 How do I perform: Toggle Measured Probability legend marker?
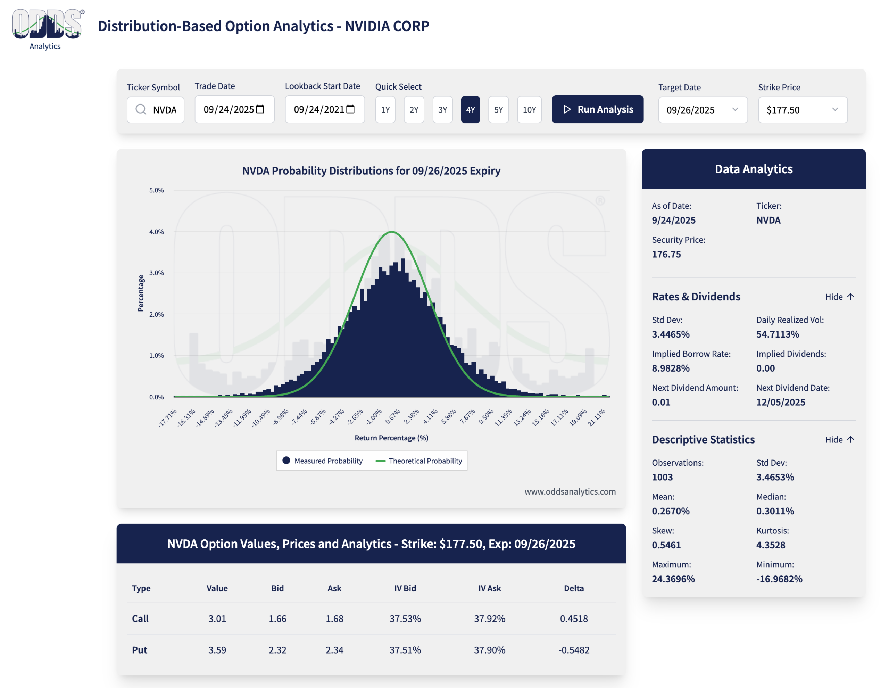click(286, 461)
